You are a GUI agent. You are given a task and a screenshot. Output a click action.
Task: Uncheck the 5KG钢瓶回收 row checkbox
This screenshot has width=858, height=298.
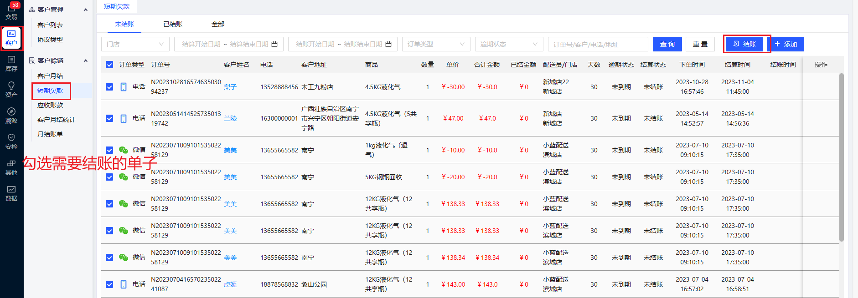(109, 177)
